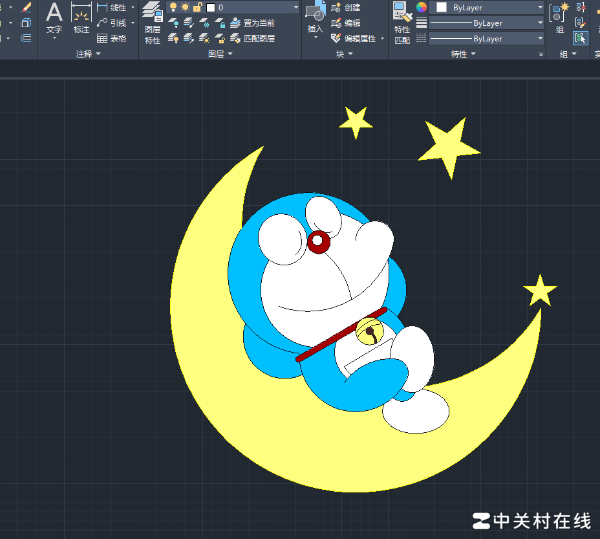Toggle layer on/off lightbulb in layer dropdown
The width and height of the screenshot is (600, 539).
173,7
